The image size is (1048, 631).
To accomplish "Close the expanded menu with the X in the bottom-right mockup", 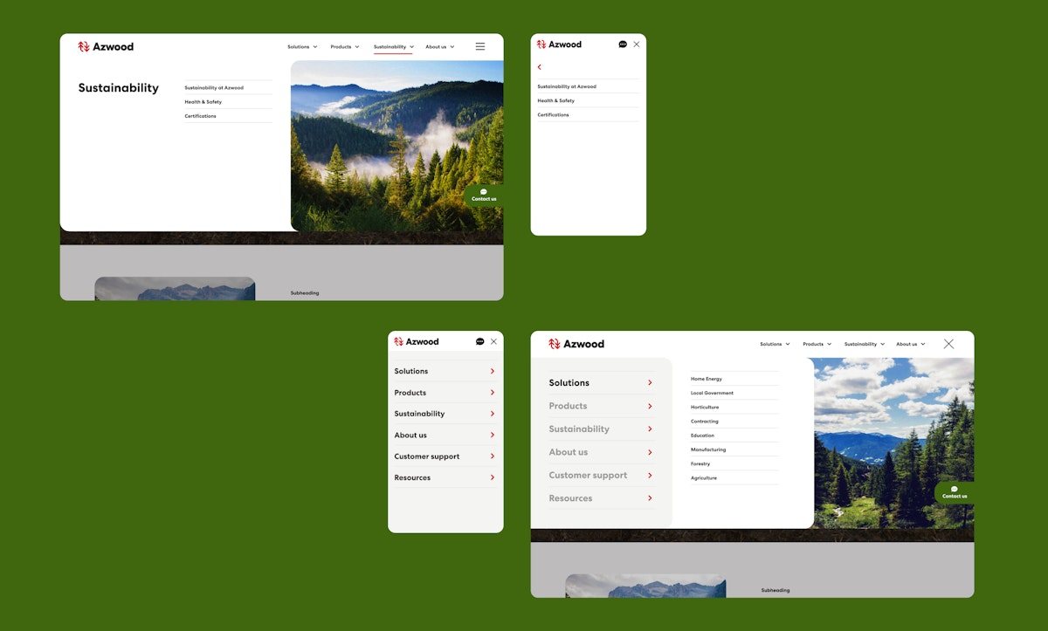I will (x=949, y=344).
